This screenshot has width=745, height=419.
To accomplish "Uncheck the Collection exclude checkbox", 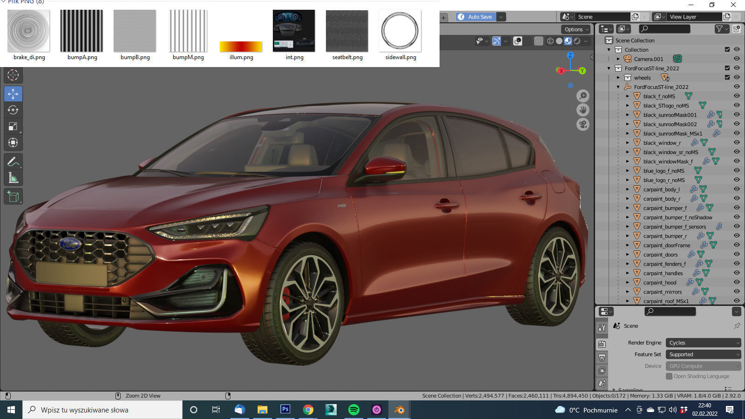I will [727, 49].
